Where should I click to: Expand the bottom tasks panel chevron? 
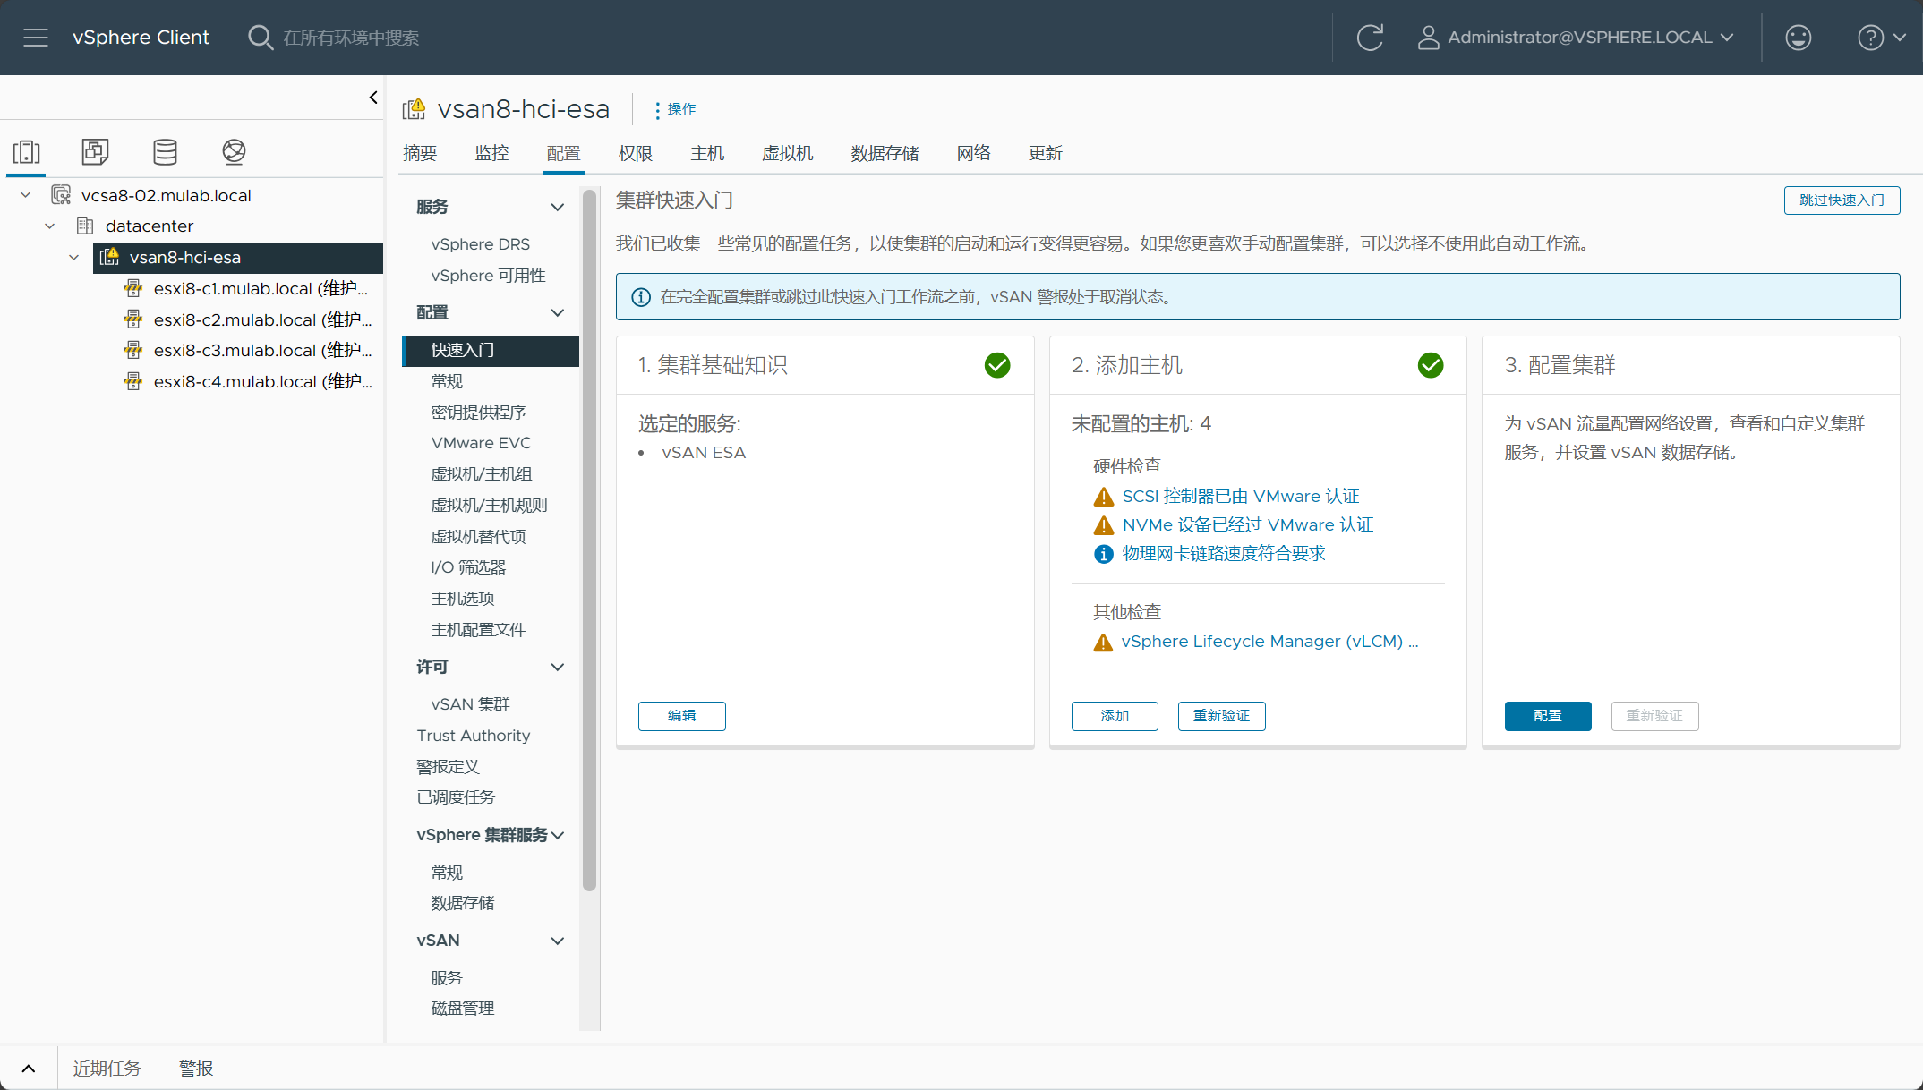coord(29,1069)
